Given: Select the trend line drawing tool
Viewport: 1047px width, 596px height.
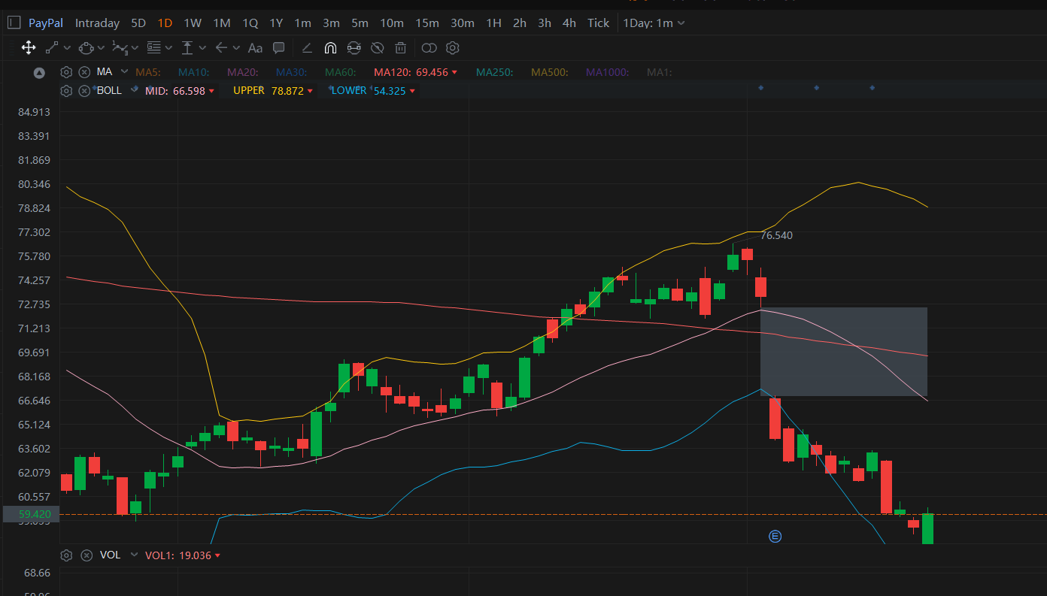Looking at the screenshot, I should (52, 48).
